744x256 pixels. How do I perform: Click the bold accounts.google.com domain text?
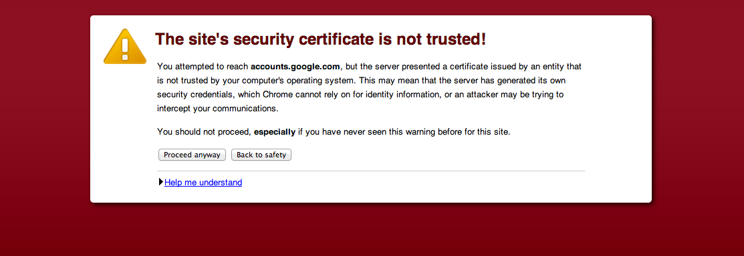pos(295,67)
